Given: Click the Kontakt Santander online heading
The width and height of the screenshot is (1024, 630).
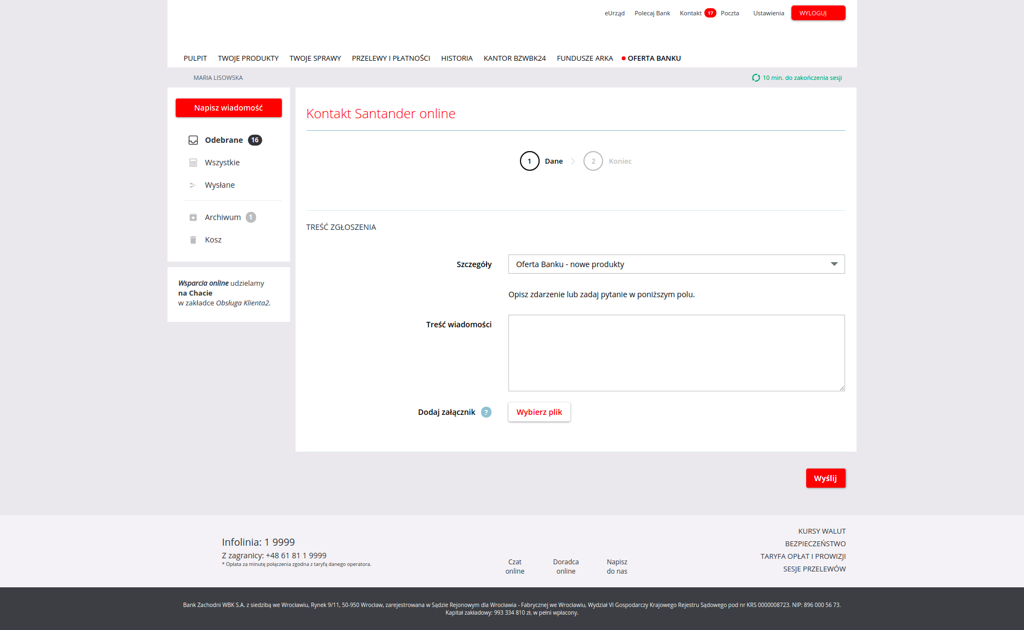Looking at the screenshot, I should [x=381, y=113].
